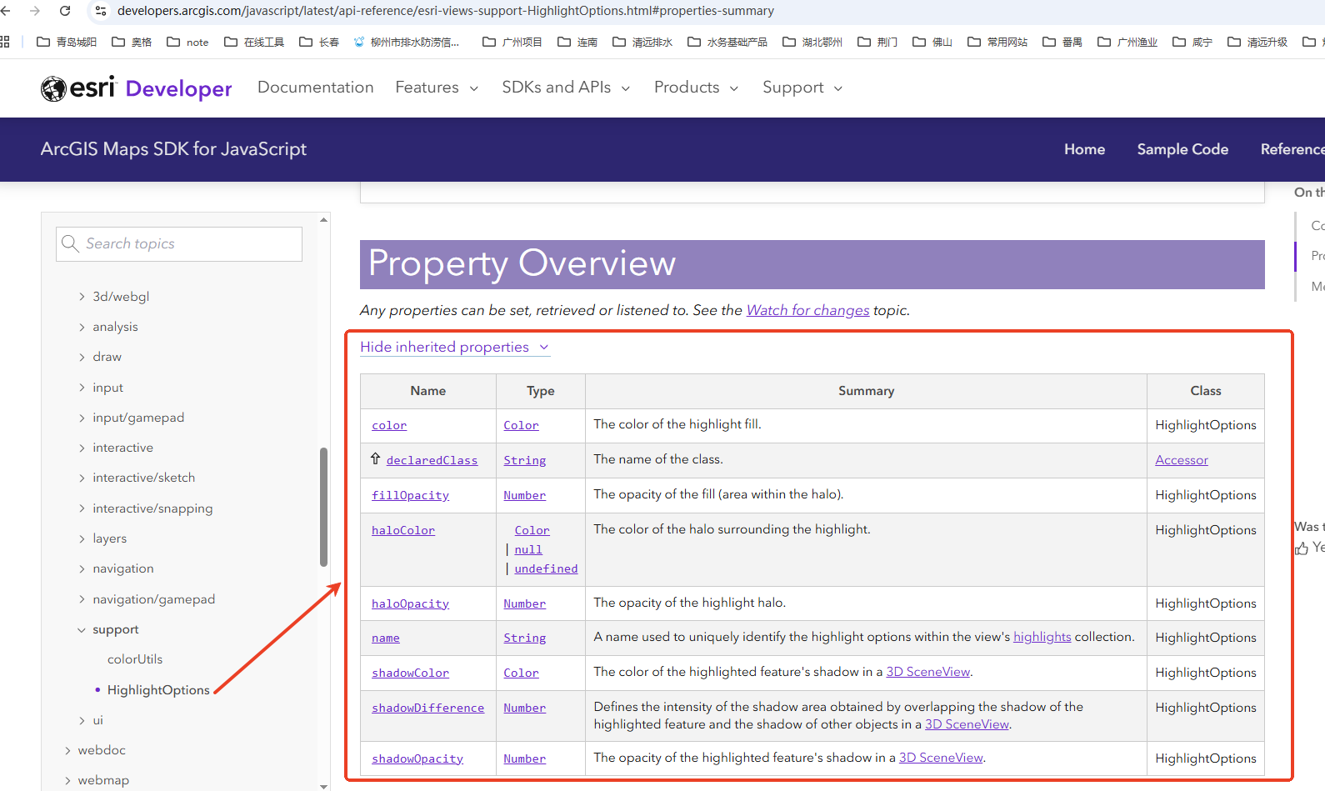1325x791 pixels.
Task: Open the 清远排水 bookmark folder
Action: (642, 42)
